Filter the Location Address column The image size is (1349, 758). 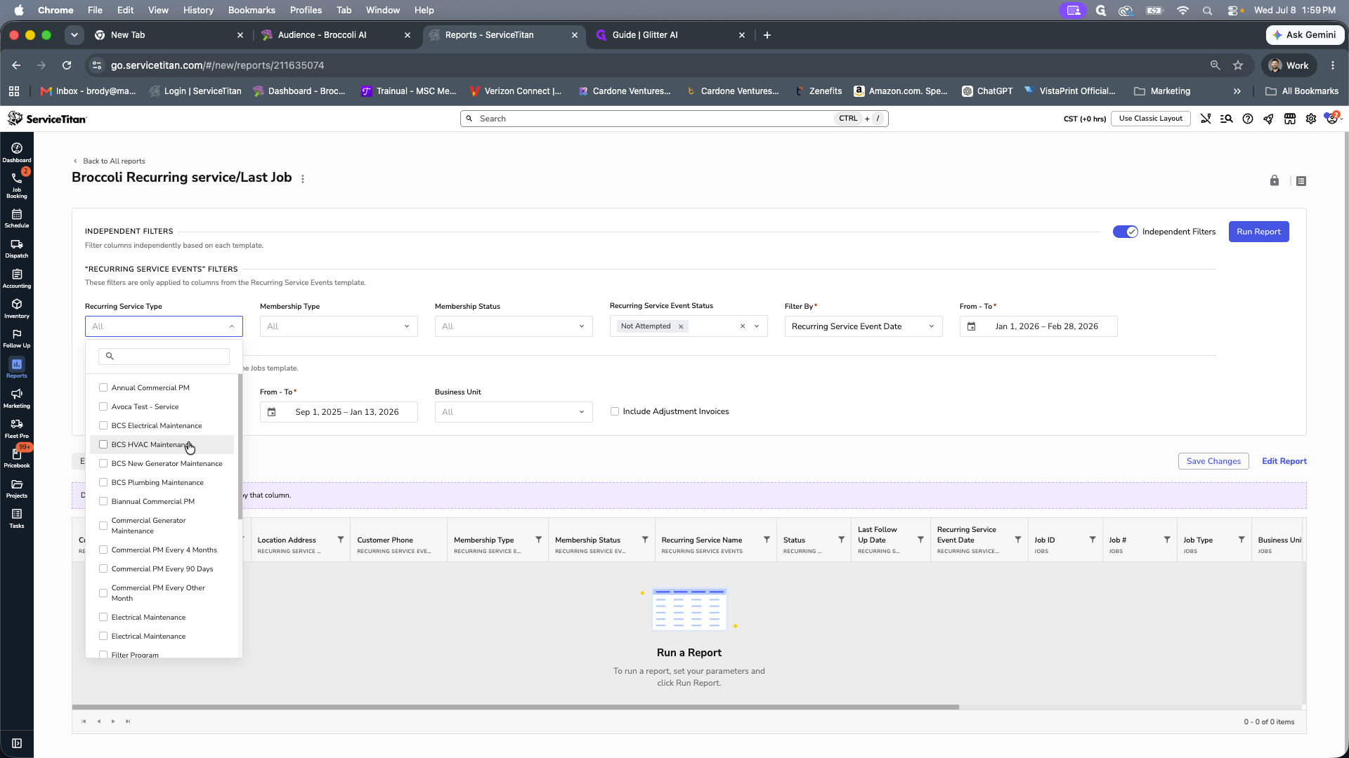[x=341, y=540]
